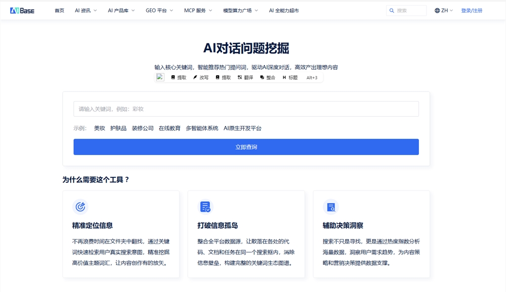The height and width of the screenshot is (292, 506).
Task: Expand the AI 资讯 dropdown menu
Action: pyautogui.click(x=86, y=11)
